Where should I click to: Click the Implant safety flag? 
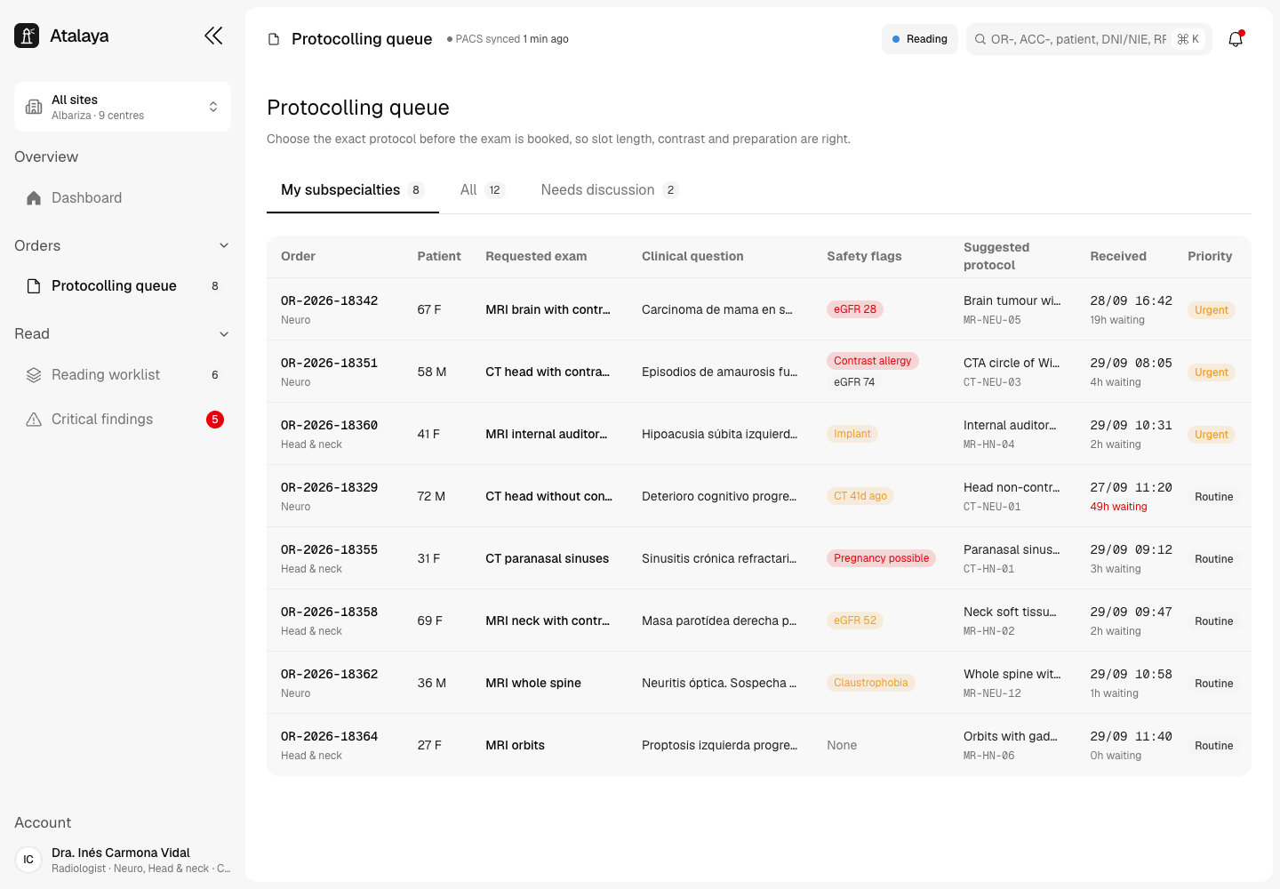(x=852, y=434)
